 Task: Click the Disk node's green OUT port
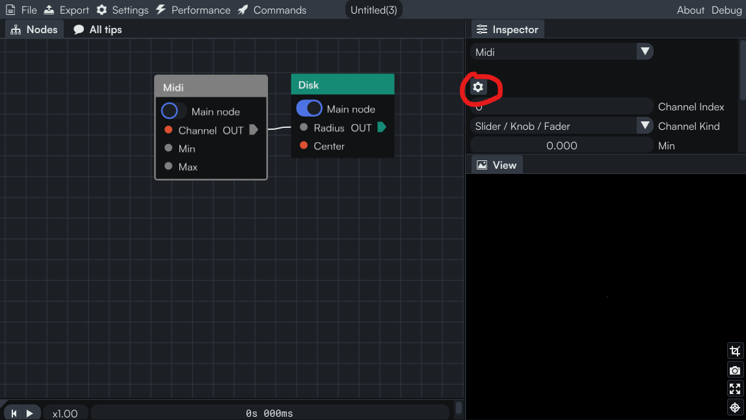[382, 127]
